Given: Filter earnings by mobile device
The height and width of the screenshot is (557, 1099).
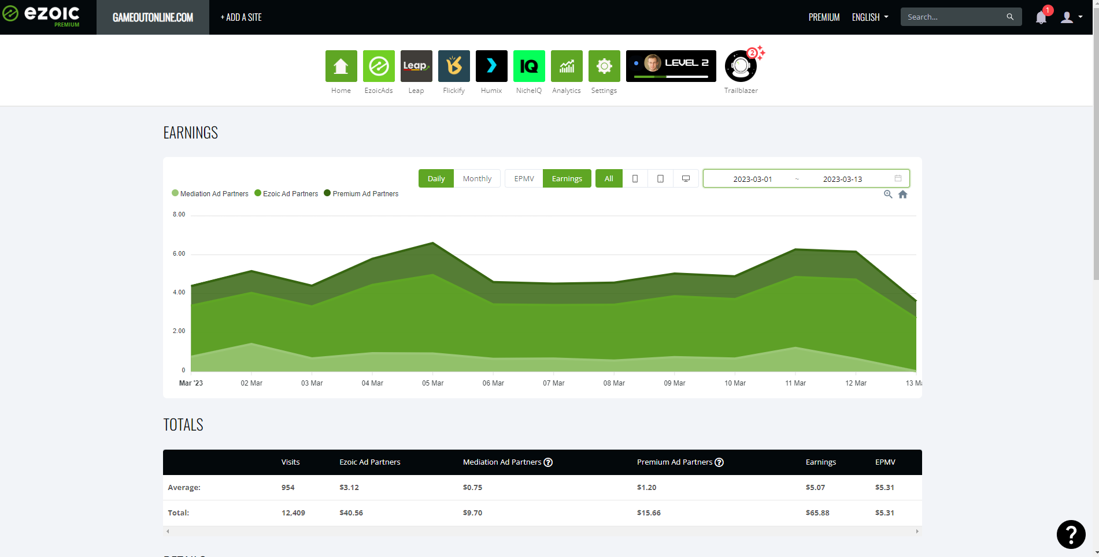Looking at the screenshot, I should [x=635, y=178].
